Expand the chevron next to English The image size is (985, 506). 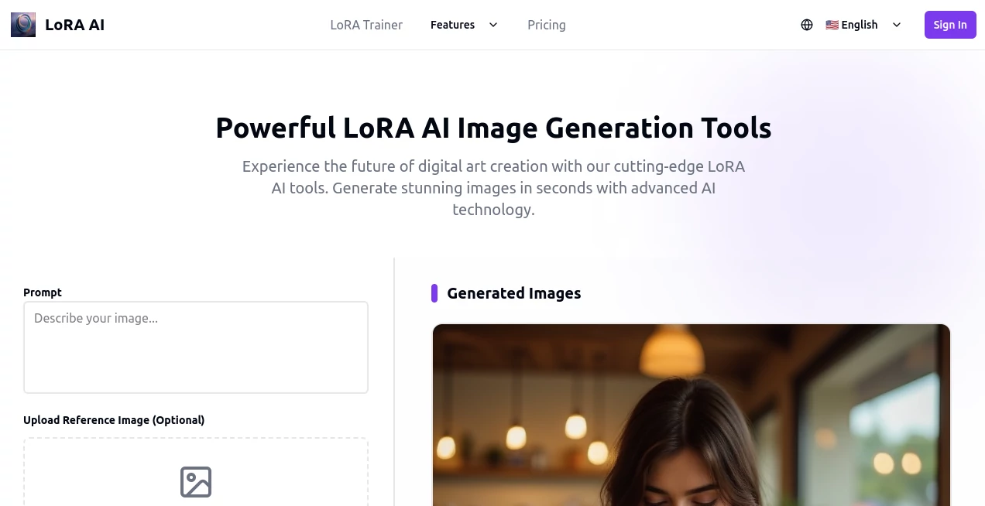[x=897, y=25]
